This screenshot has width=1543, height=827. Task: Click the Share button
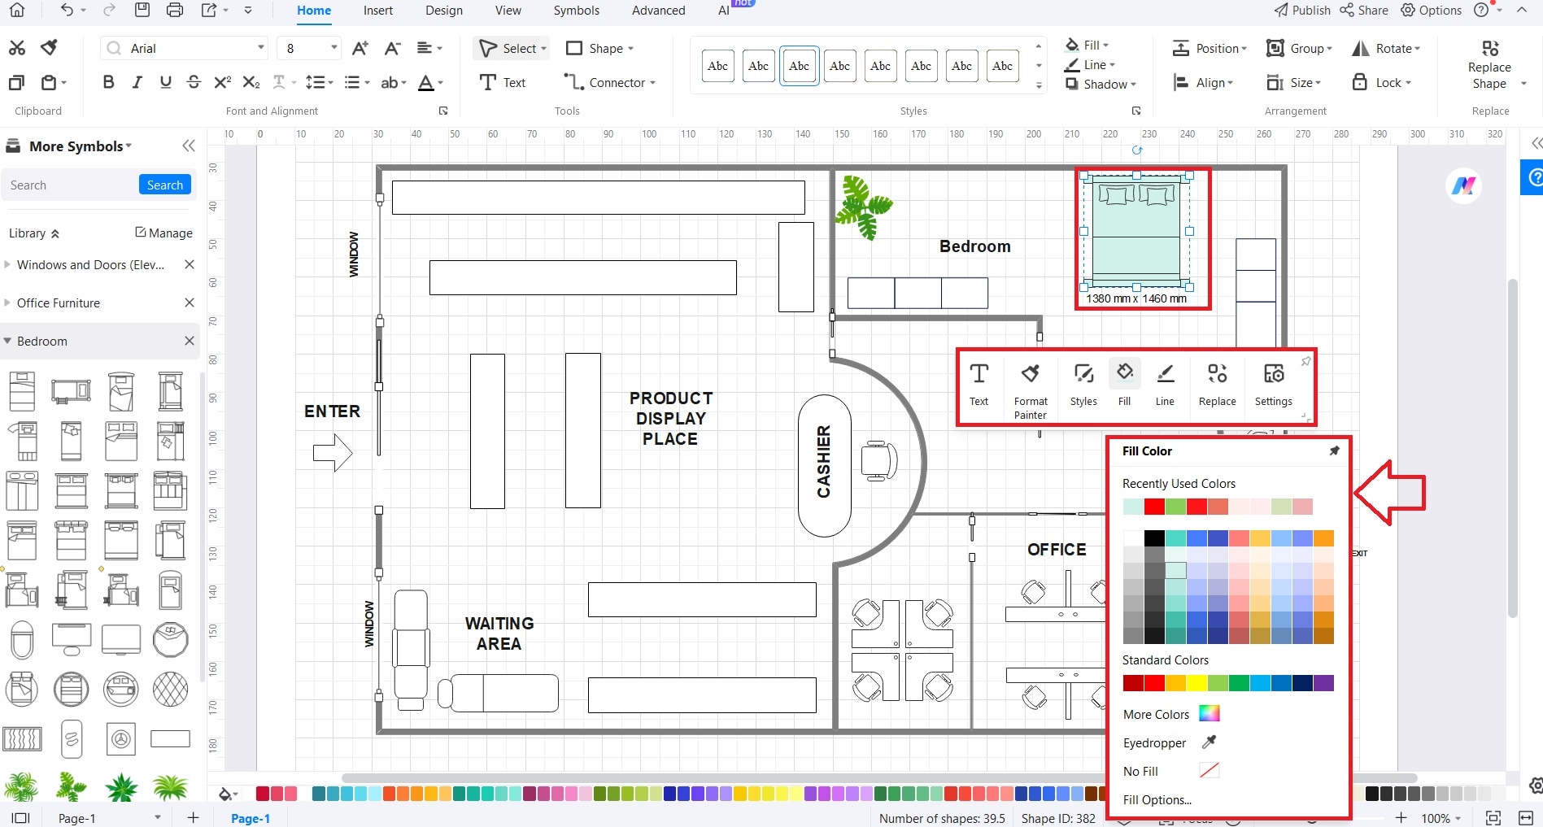click(1364, 11)
